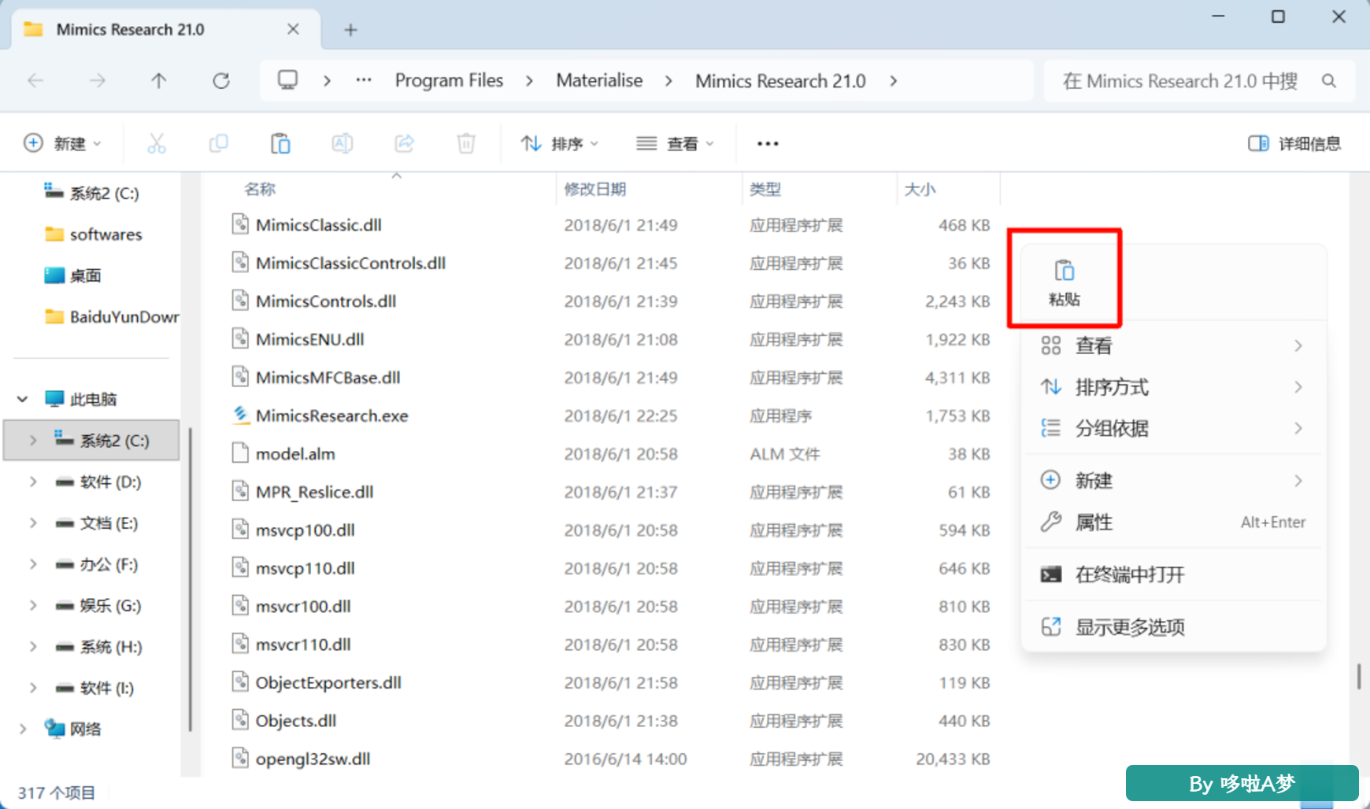The width and height of the screenshot is (1370, 809).
Task: Sort by the 大小 size column header
Action: 920,189
